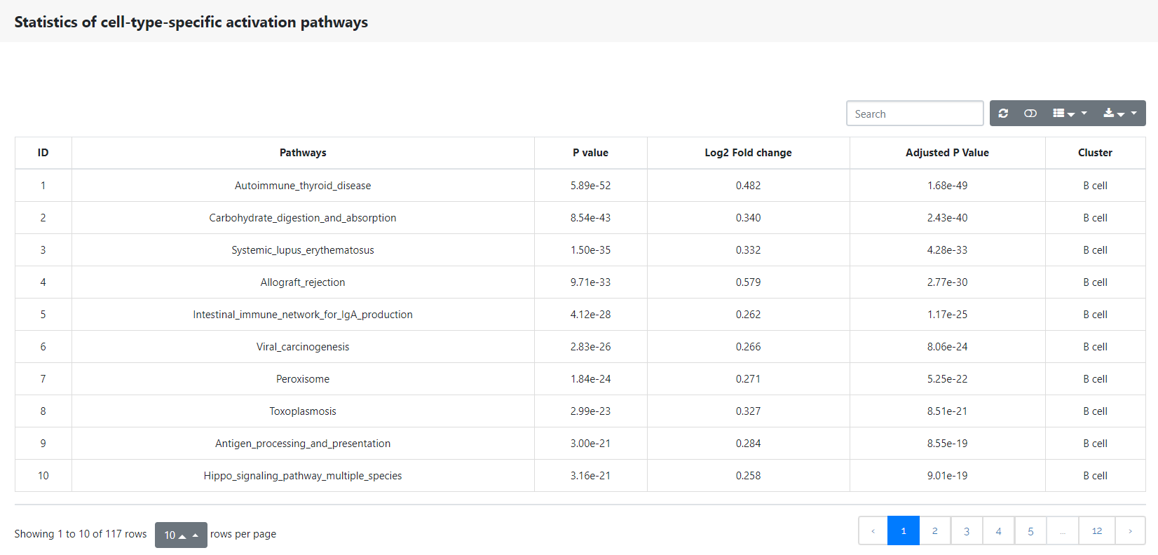Click fold change value 0.262
The width and height of the screenshot is (1158, 555).
[x=748, y=315]
